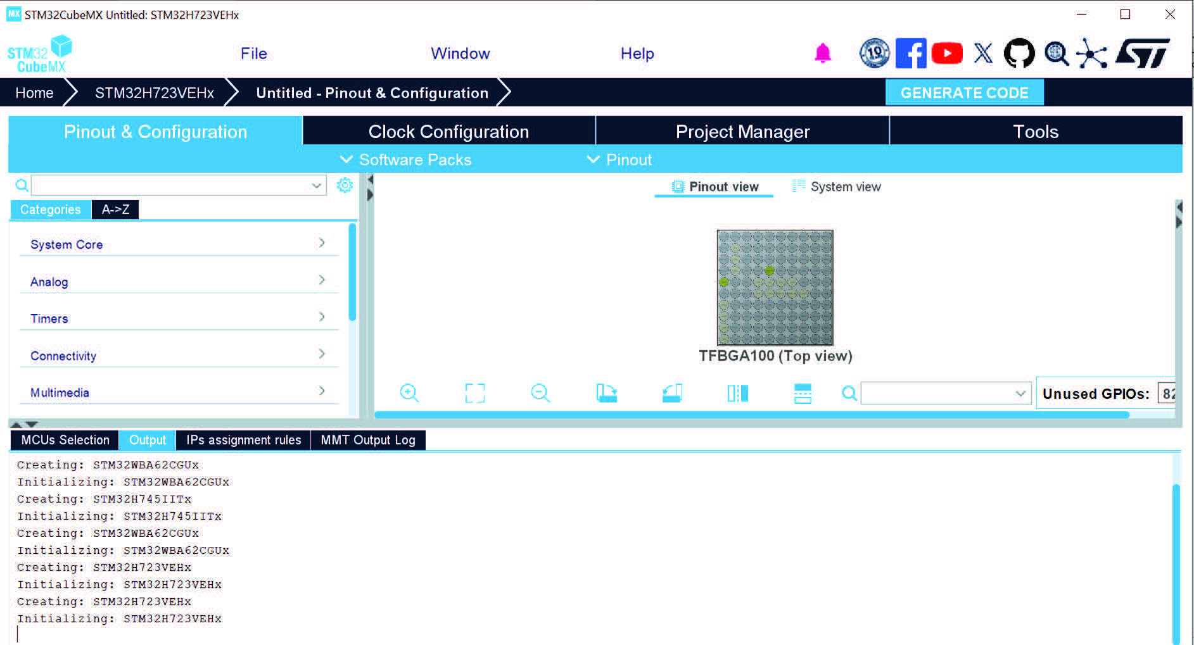Select the Pinout & Configuration tab
Image resolution: width=1194 pixels, height=645 pixels.
(155, 131)
